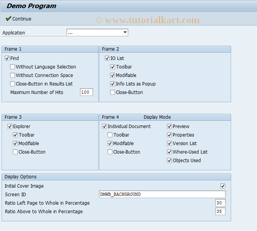Toggle Toolbar checkbox under IO List
Image resolution: width=257 pixels, height=231 pixels.
[112, 67]
